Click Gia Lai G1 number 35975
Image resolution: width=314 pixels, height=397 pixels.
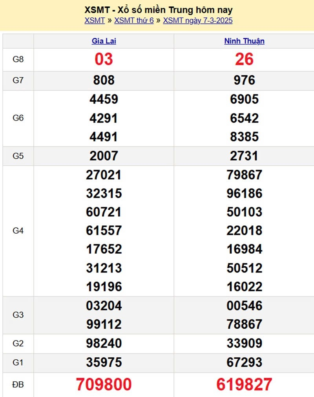[x=104, y=362]
